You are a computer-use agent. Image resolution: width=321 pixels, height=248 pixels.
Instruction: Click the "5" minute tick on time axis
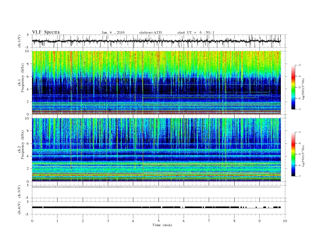click(x=158, y=221)
